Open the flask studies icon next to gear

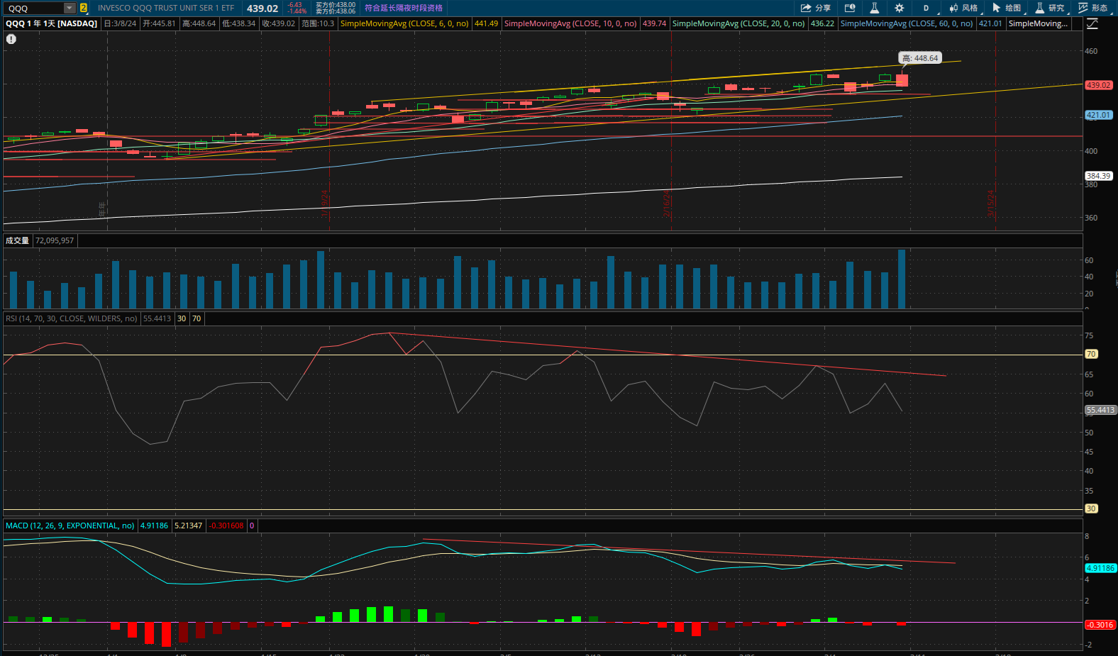(875, 8)
